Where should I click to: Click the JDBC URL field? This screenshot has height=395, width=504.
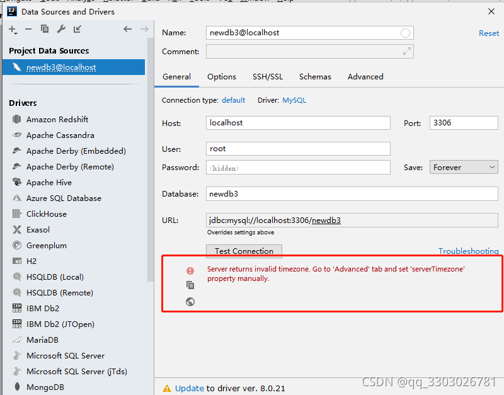point(352,220)
